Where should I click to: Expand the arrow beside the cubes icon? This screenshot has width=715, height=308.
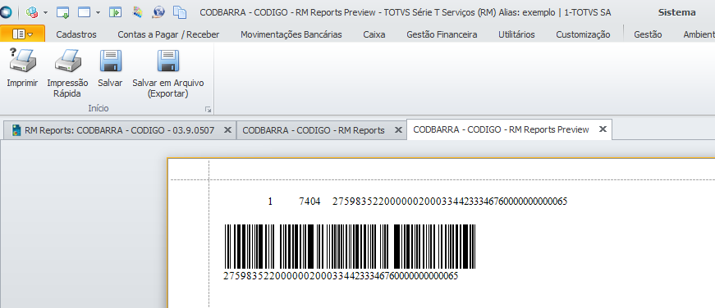(45, 13)
